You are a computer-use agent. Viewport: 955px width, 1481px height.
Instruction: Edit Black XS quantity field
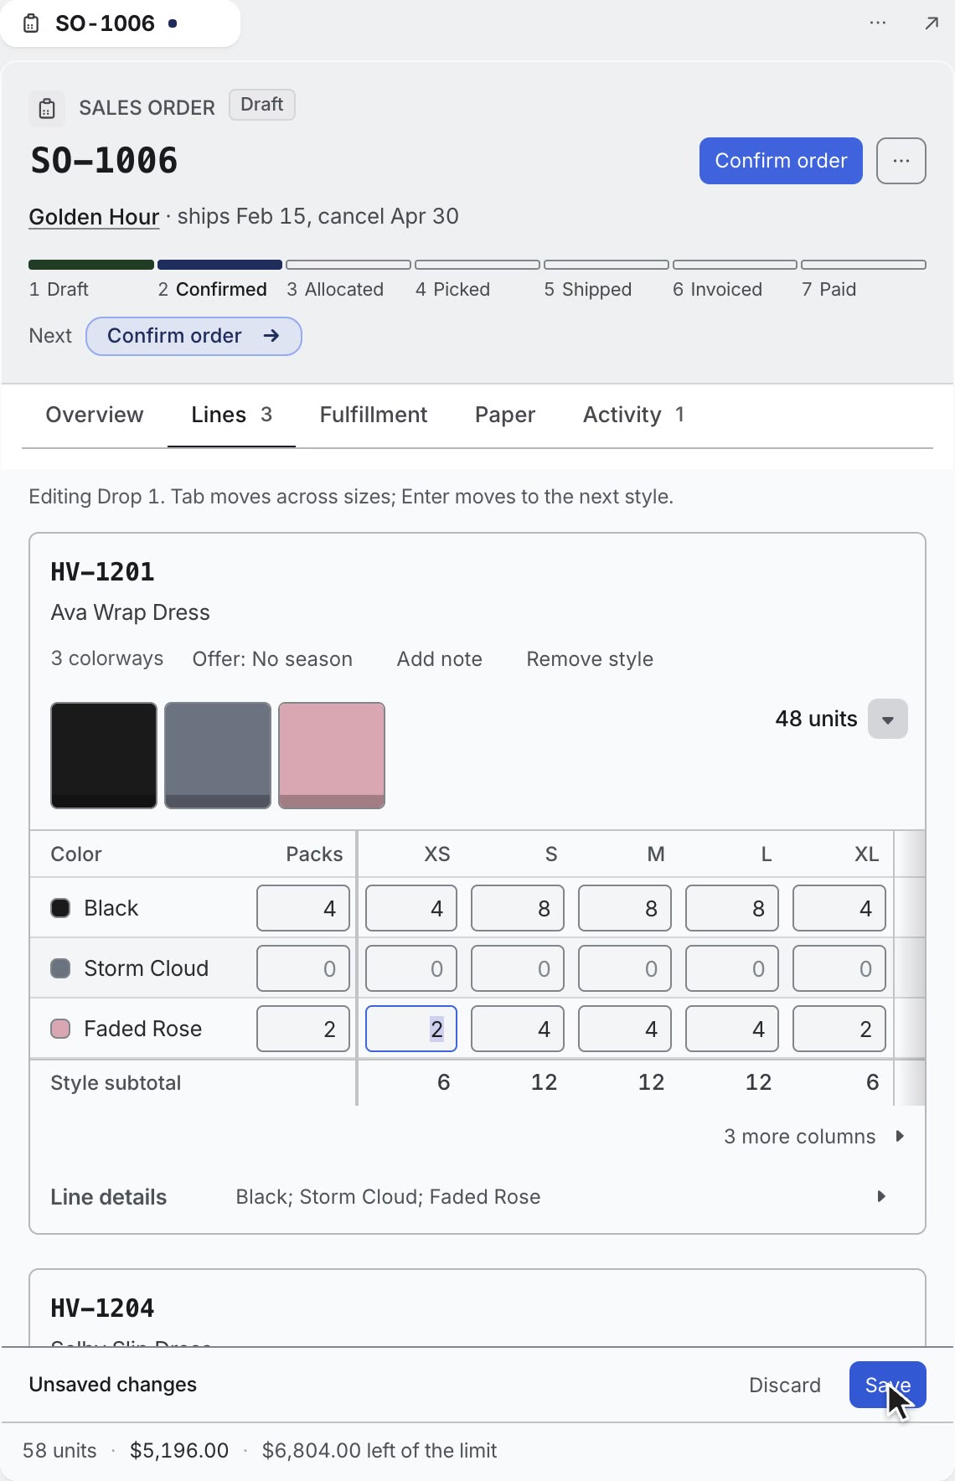pos(411,908)
